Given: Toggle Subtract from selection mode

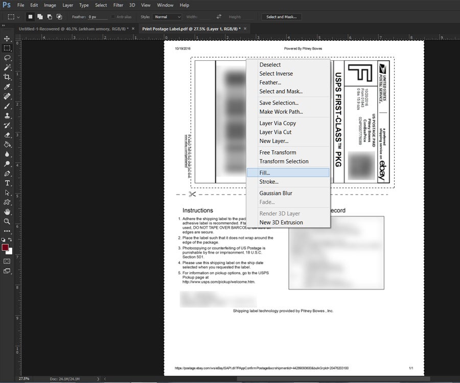Looking at the screenshot, I should 50,16.
